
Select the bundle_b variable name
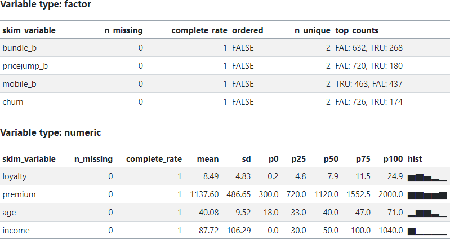(x=20, y=48)
